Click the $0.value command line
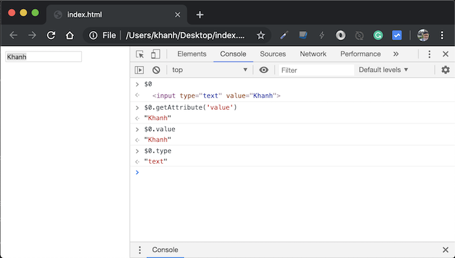Screen dimensions: 455x258 [x=160, y=129]
